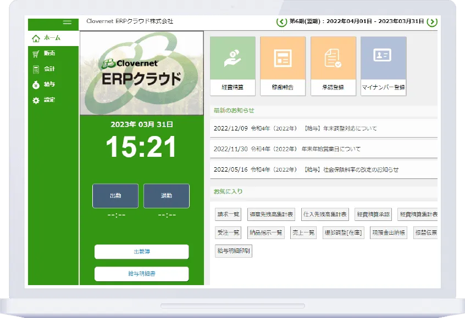This screenshot has width=465, height=318.
Task: Click the home house icon
Action: [x=36, y=38]
